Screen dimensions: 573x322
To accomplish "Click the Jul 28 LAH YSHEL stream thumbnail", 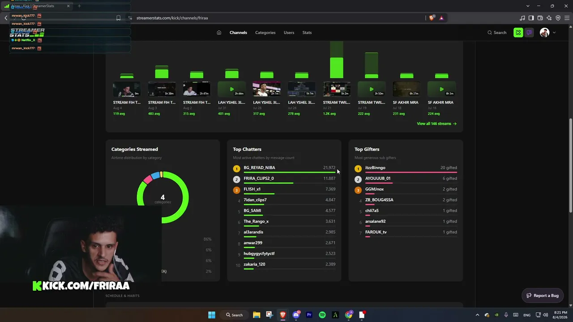I will tap(267, 89).
